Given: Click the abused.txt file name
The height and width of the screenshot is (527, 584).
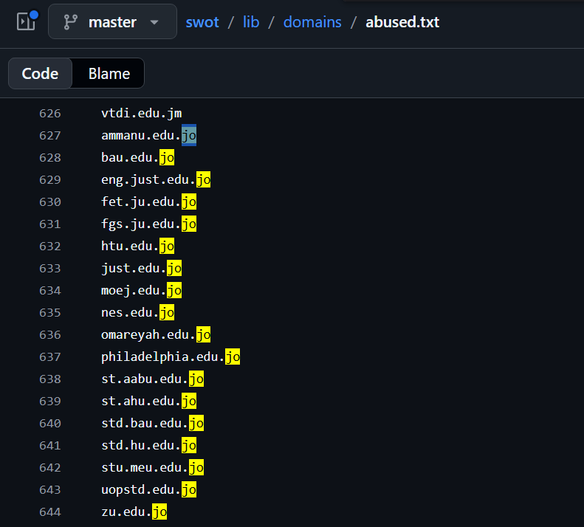Looking at the screenshot, I should (402, 22).
